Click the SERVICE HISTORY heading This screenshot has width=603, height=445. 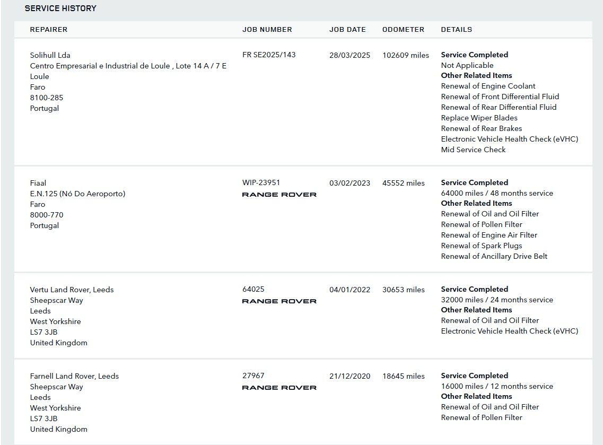tap(60, 8)
